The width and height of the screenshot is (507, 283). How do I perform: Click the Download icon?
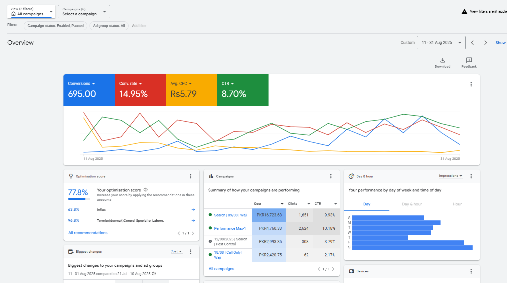coord(442,60)
